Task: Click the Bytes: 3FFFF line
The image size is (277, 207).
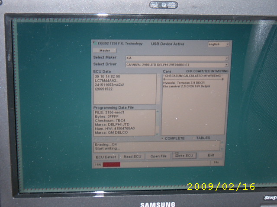Action: (106, 116)
